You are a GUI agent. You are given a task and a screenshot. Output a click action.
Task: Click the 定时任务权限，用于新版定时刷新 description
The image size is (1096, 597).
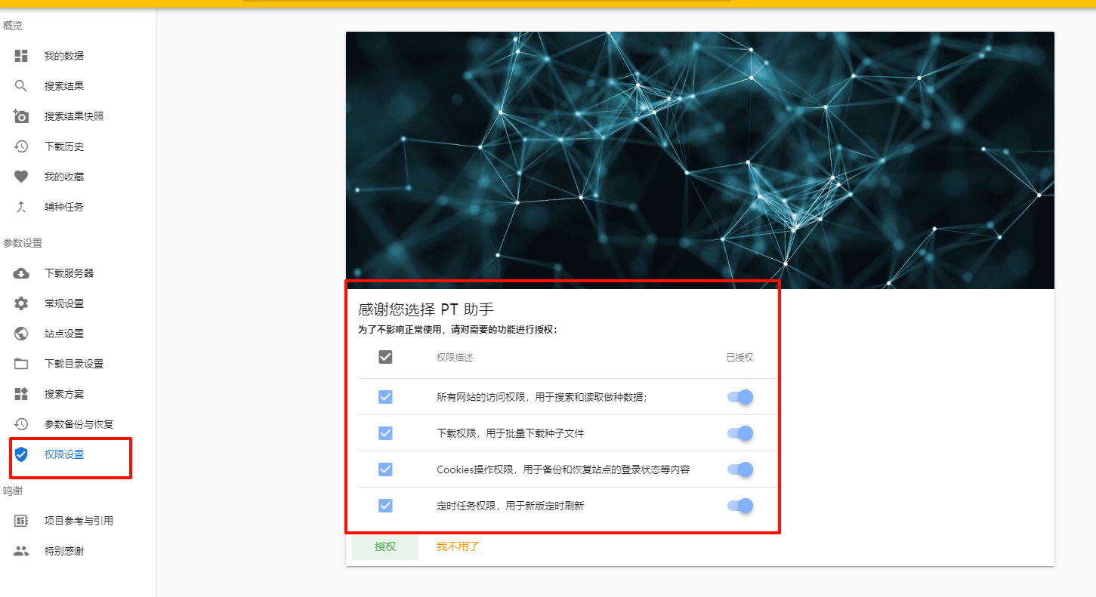[511, 506]
